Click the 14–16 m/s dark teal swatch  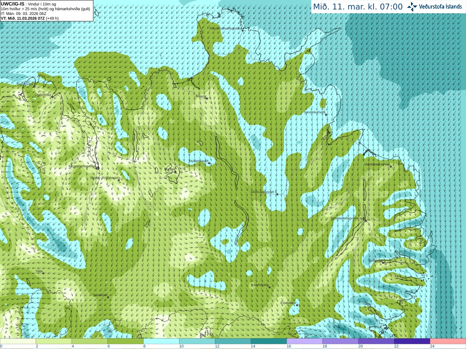pos(269,341)
